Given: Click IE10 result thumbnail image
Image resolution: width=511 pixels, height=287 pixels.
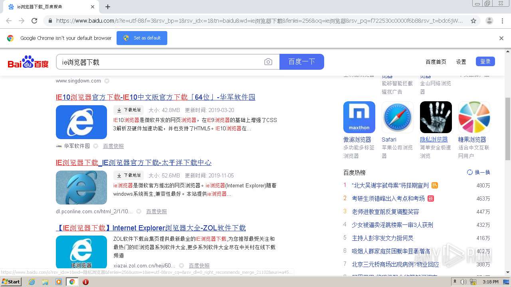Looking at the screenshot, I should (x=81, y=122).
